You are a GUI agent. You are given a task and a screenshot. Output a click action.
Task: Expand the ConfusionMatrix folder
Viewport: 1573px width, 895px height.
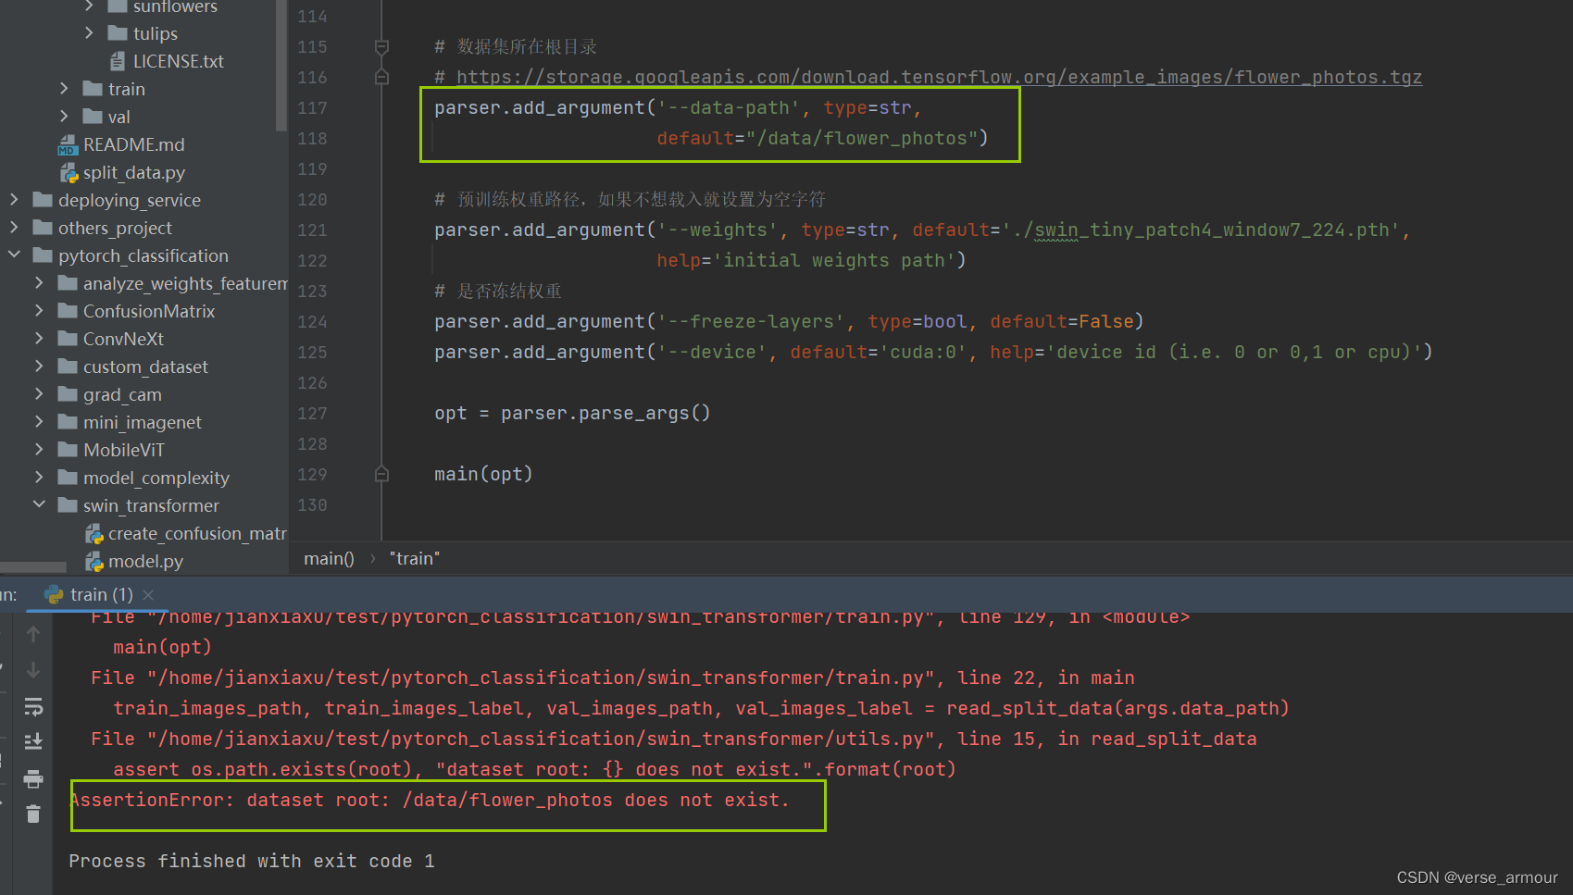click(39, 310)
